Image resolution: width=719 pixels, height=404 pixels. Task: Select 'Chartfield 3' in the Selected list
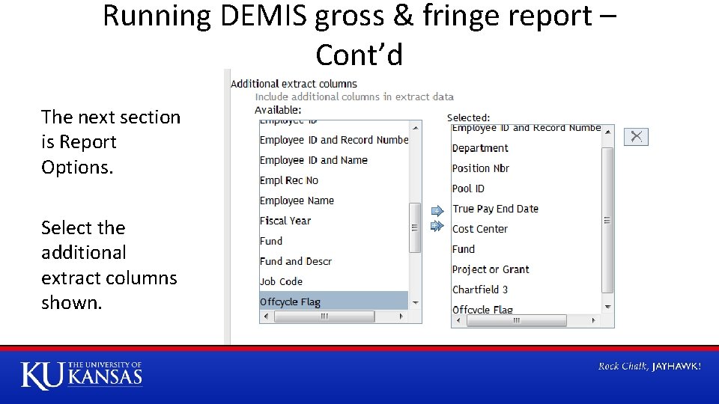click(527, 290)
